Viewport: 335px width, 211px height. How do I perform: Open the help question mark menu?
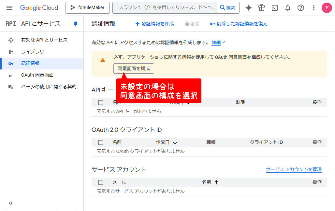point(300,8)
